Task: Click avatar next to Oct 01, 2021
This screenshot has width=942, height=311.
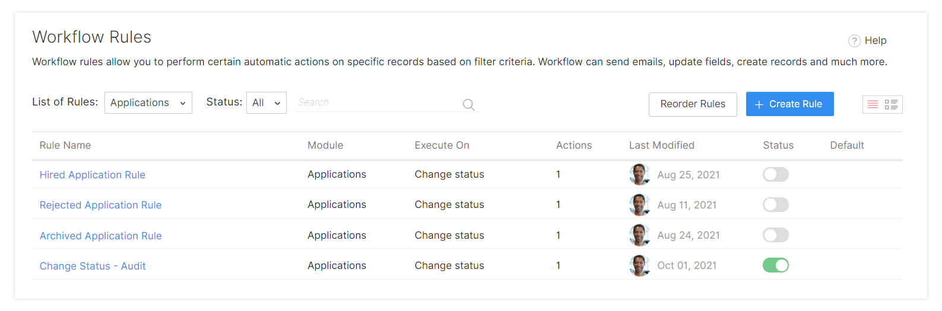Action: [639, 265]
